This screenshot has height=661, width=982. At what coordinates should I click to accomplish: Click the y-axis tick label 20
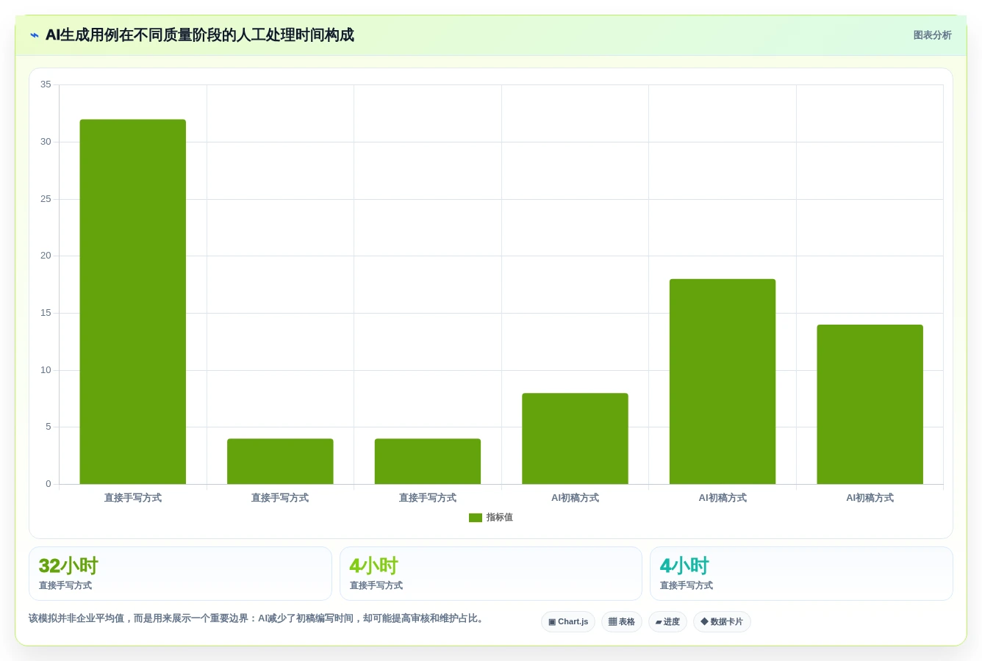point(46,256)
